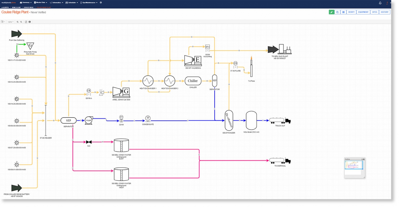Click the VERIFY button
The image size is (399, 207).
351,12
